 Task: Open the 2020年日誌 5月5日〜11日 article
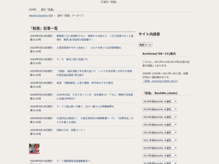(x=94, y=97)
